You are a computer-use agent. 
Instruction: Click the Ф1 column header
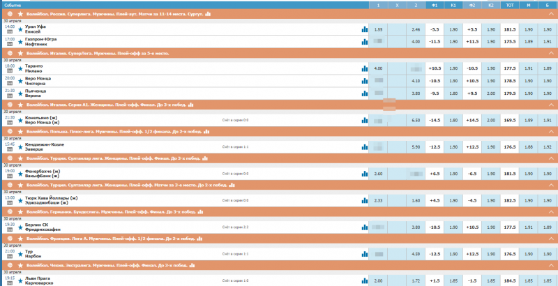pos(435,4)
